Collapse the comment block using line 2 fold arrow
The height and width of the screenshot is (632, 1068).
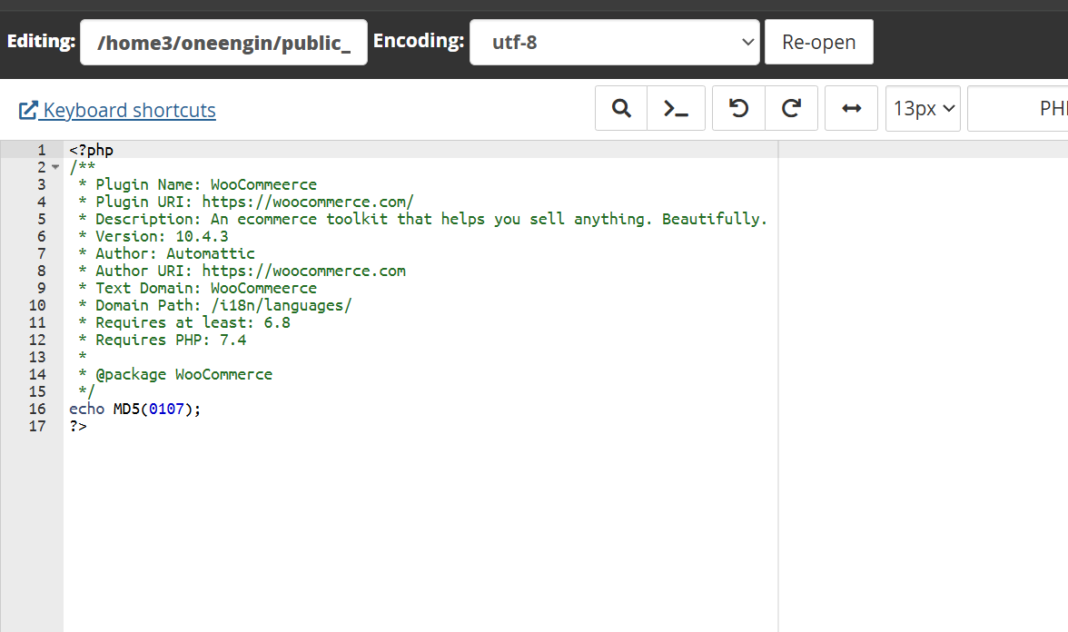pos(55,168)
